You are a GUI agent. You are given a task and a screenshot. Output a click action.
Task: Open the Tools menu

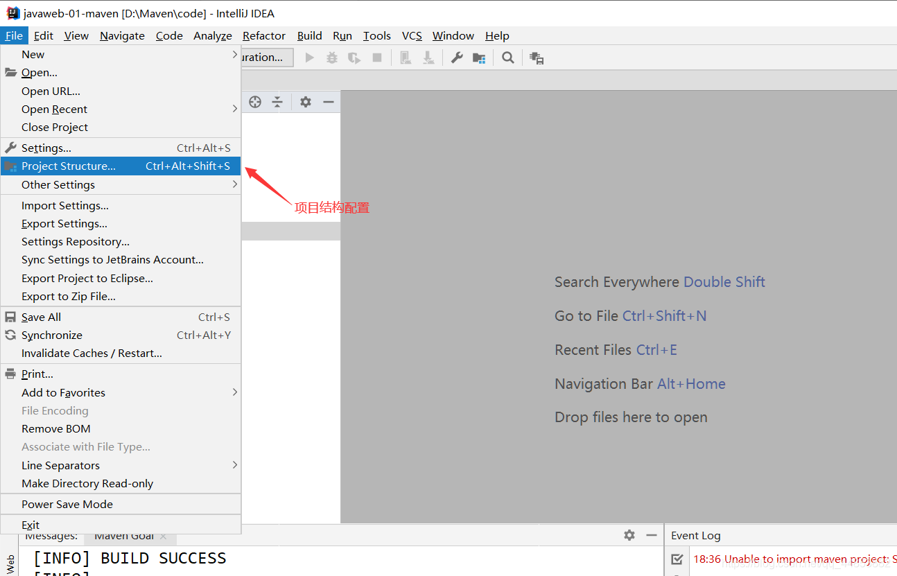coord(377,35)
